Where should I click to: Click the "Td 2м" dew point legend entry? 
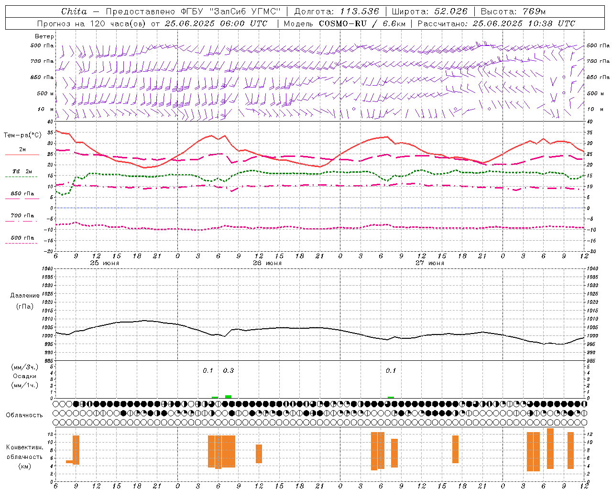22,171
